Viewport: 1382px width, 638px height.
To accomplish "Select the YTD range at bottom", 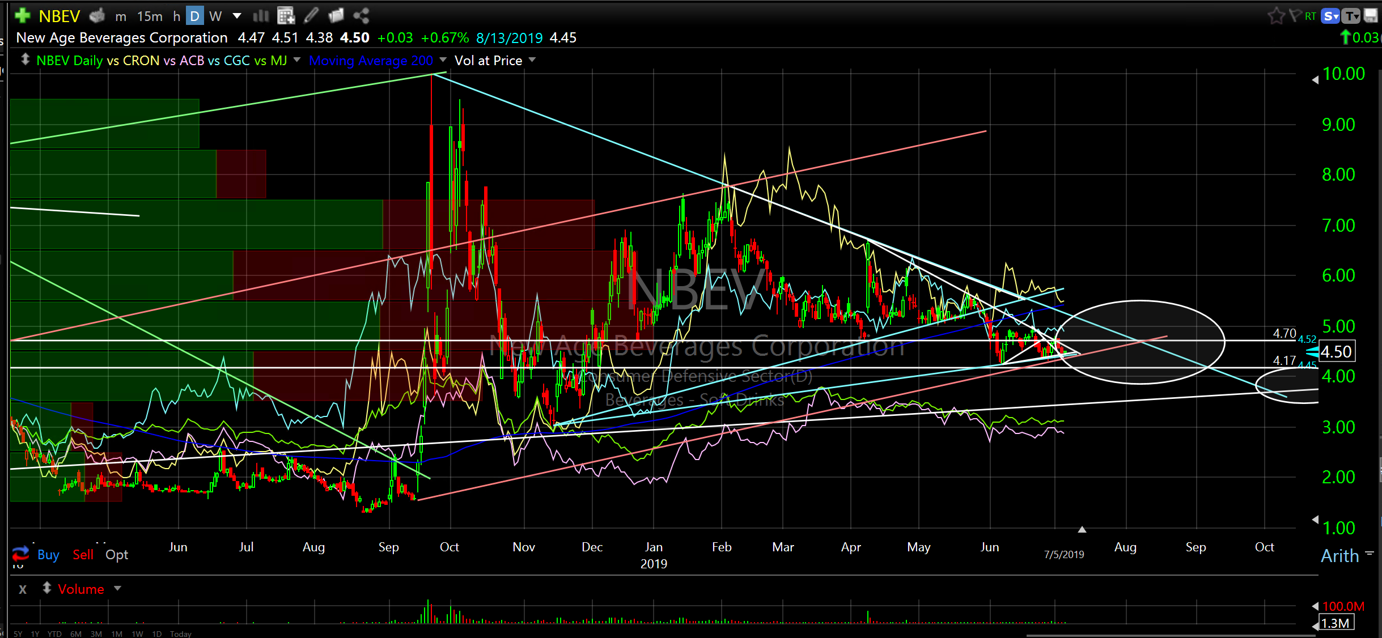I will pyautogui.click(x=54, y=633).
